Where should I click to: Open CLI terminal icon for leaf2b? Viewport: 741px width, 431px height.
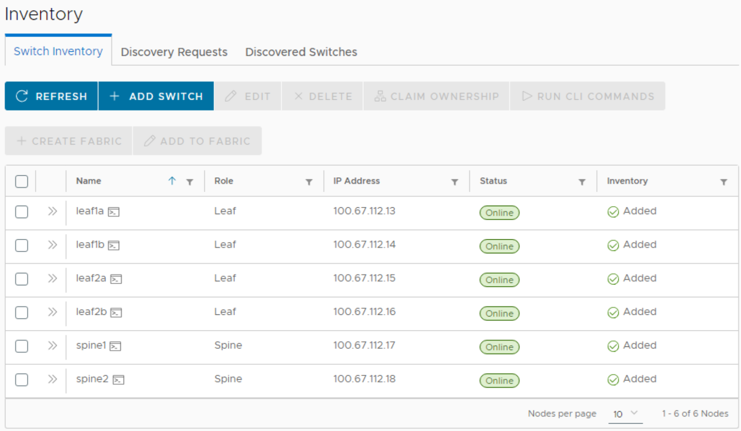116,313
